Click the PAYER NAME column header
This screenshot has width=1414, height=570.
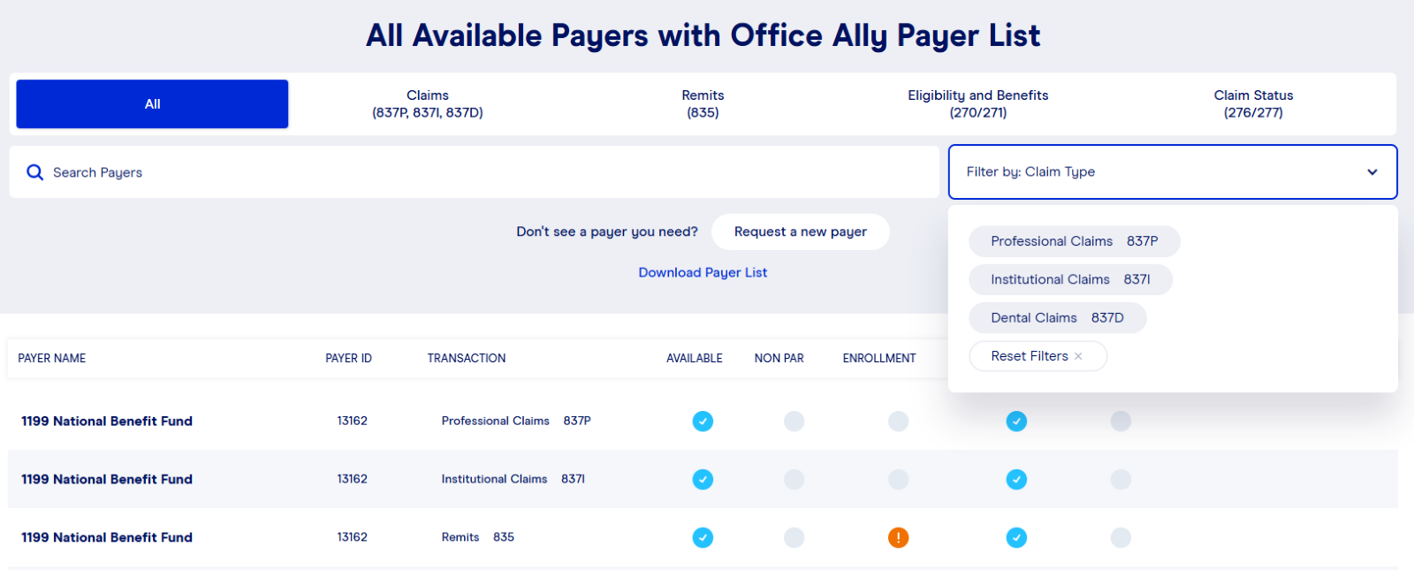tap(52, 358)
